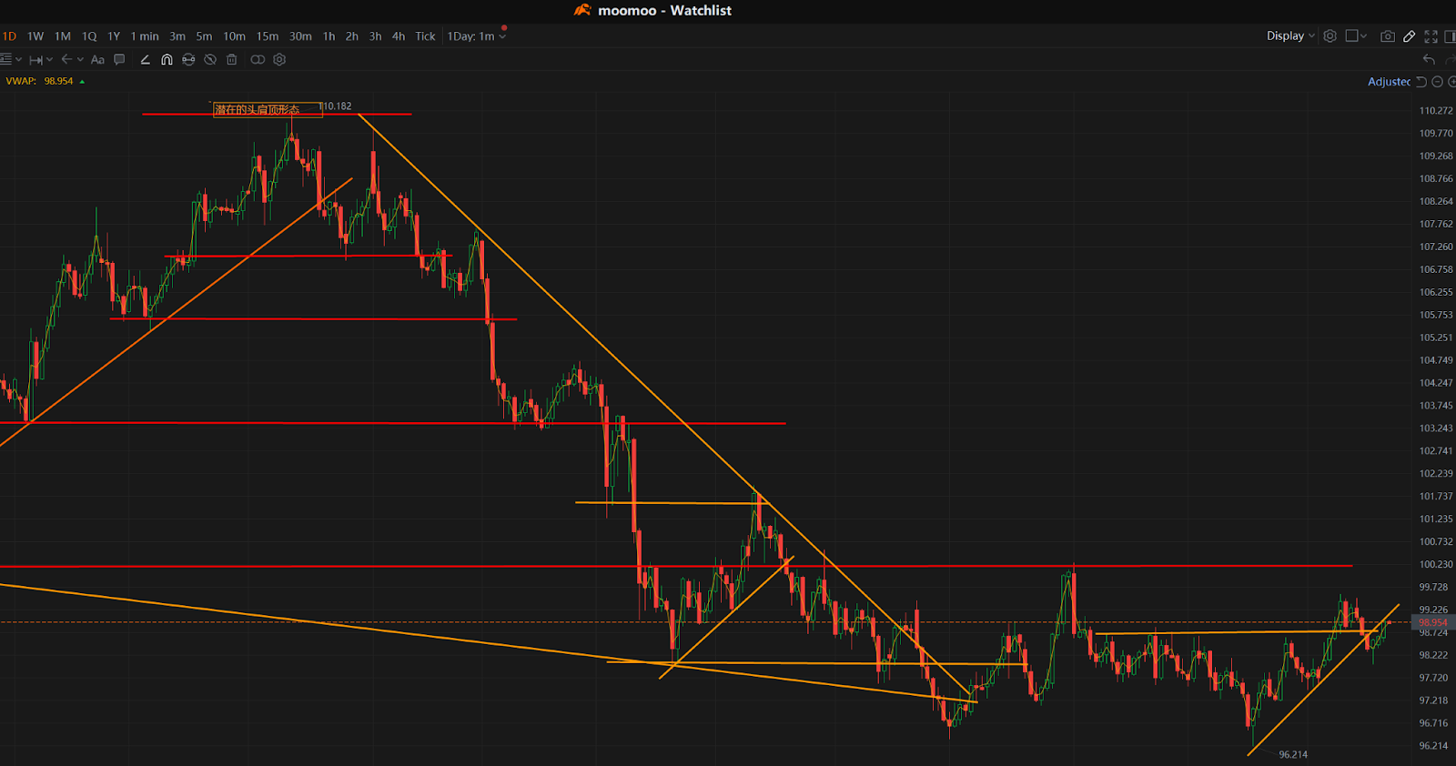The width and height of the screenshot is (1456, 766).
Task: Reset chart view with circular arrow
Action: 1421,82
